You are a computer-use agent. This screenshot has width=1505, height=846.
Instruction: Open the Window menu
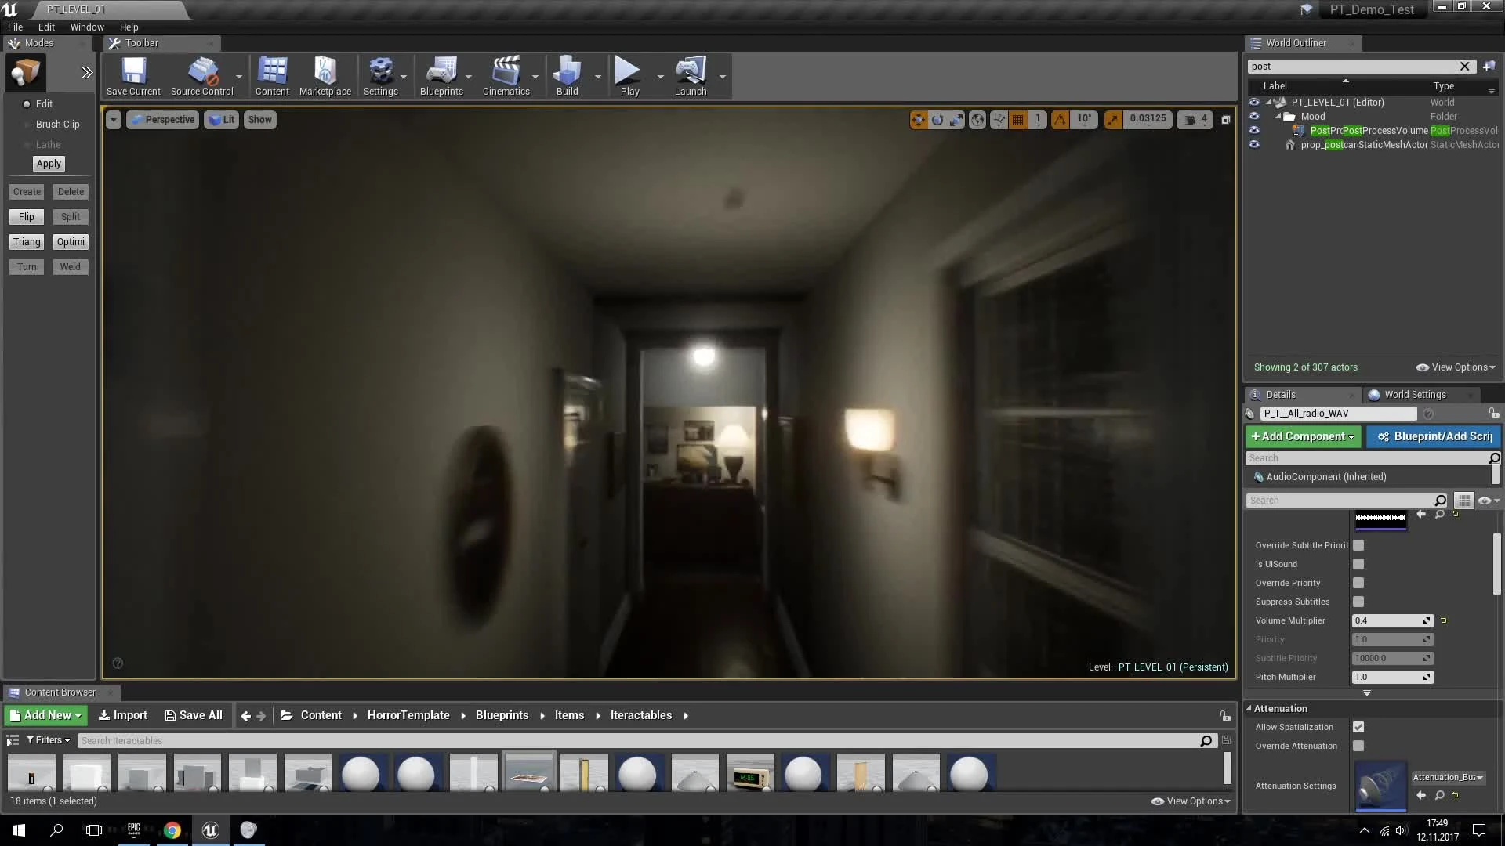click(86, 27)
